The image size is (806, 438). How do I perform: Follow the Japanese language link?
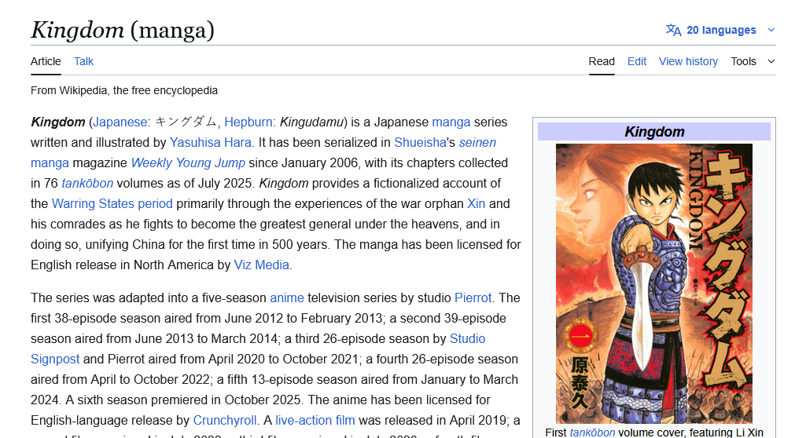click(x=120, y=122)
